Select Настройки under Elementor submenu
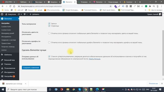164x92 pixels. [x=5, y=23]
